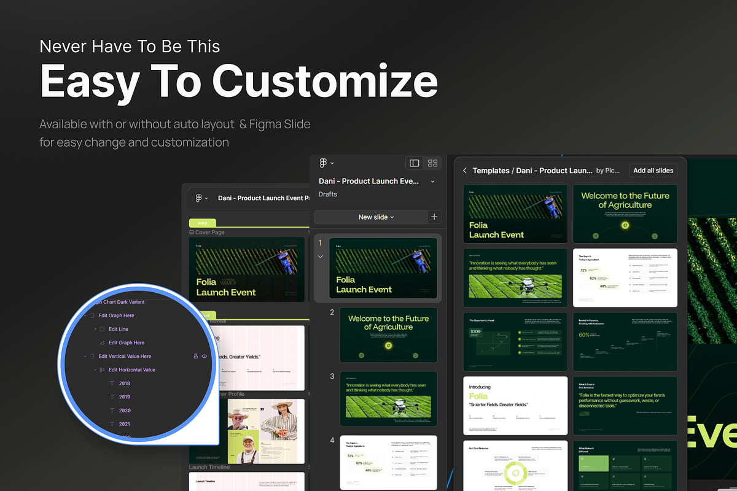
Task: Click text icon beside 2021 layer
Action: coord(112,423)
